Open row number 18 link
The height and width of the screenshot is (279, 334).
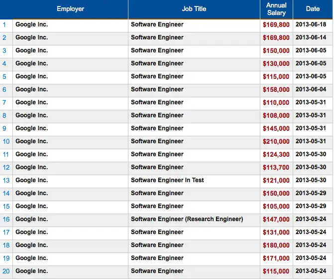pyautogui.click(x=6, y=245)
